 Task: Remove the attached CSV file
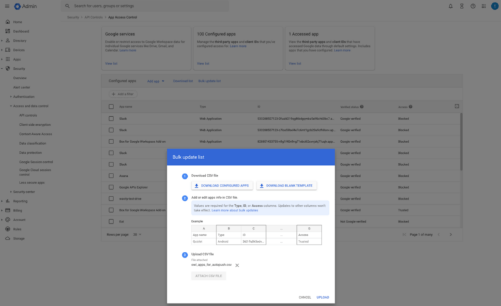click(x=237, y=265)
